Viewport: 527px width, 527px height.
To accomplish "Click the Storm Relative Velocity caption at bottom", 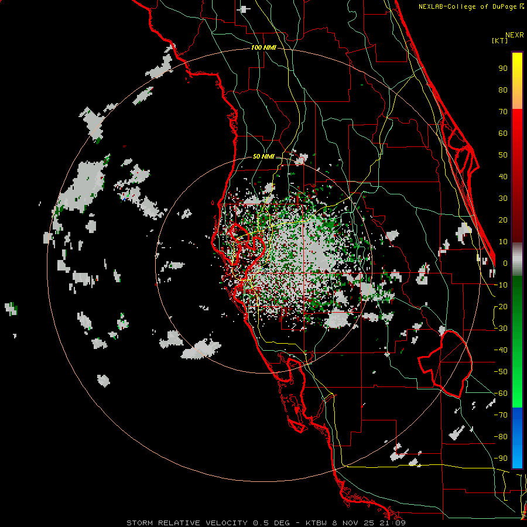I will click(266, 523).
